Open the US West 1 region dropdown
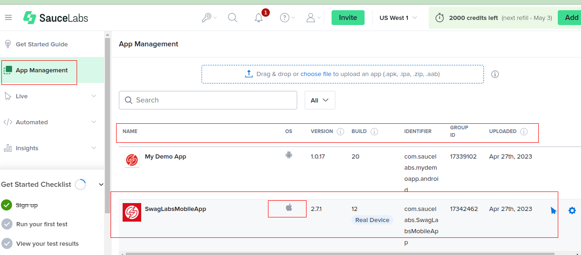Screen dimensions: 581x255 coord(398,18)
